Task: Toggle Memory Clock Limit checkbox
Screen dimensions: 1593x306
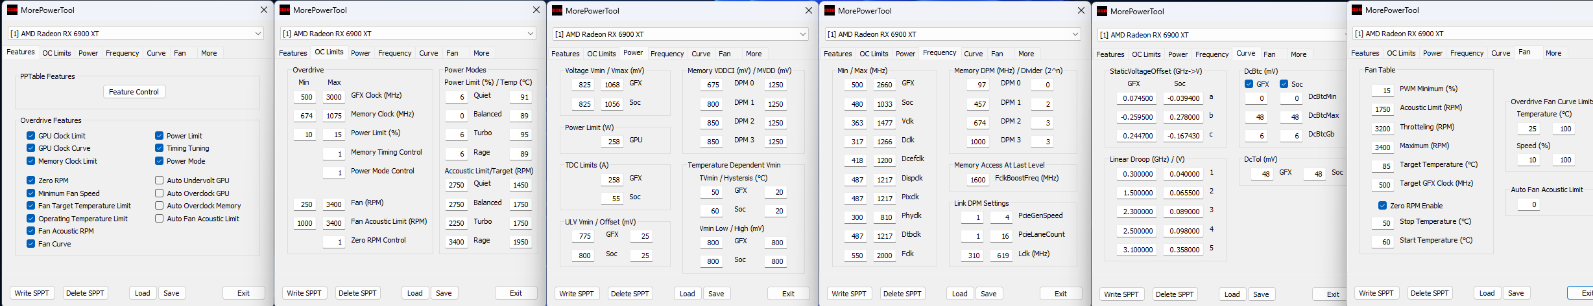Action: (x=30, y=161)
